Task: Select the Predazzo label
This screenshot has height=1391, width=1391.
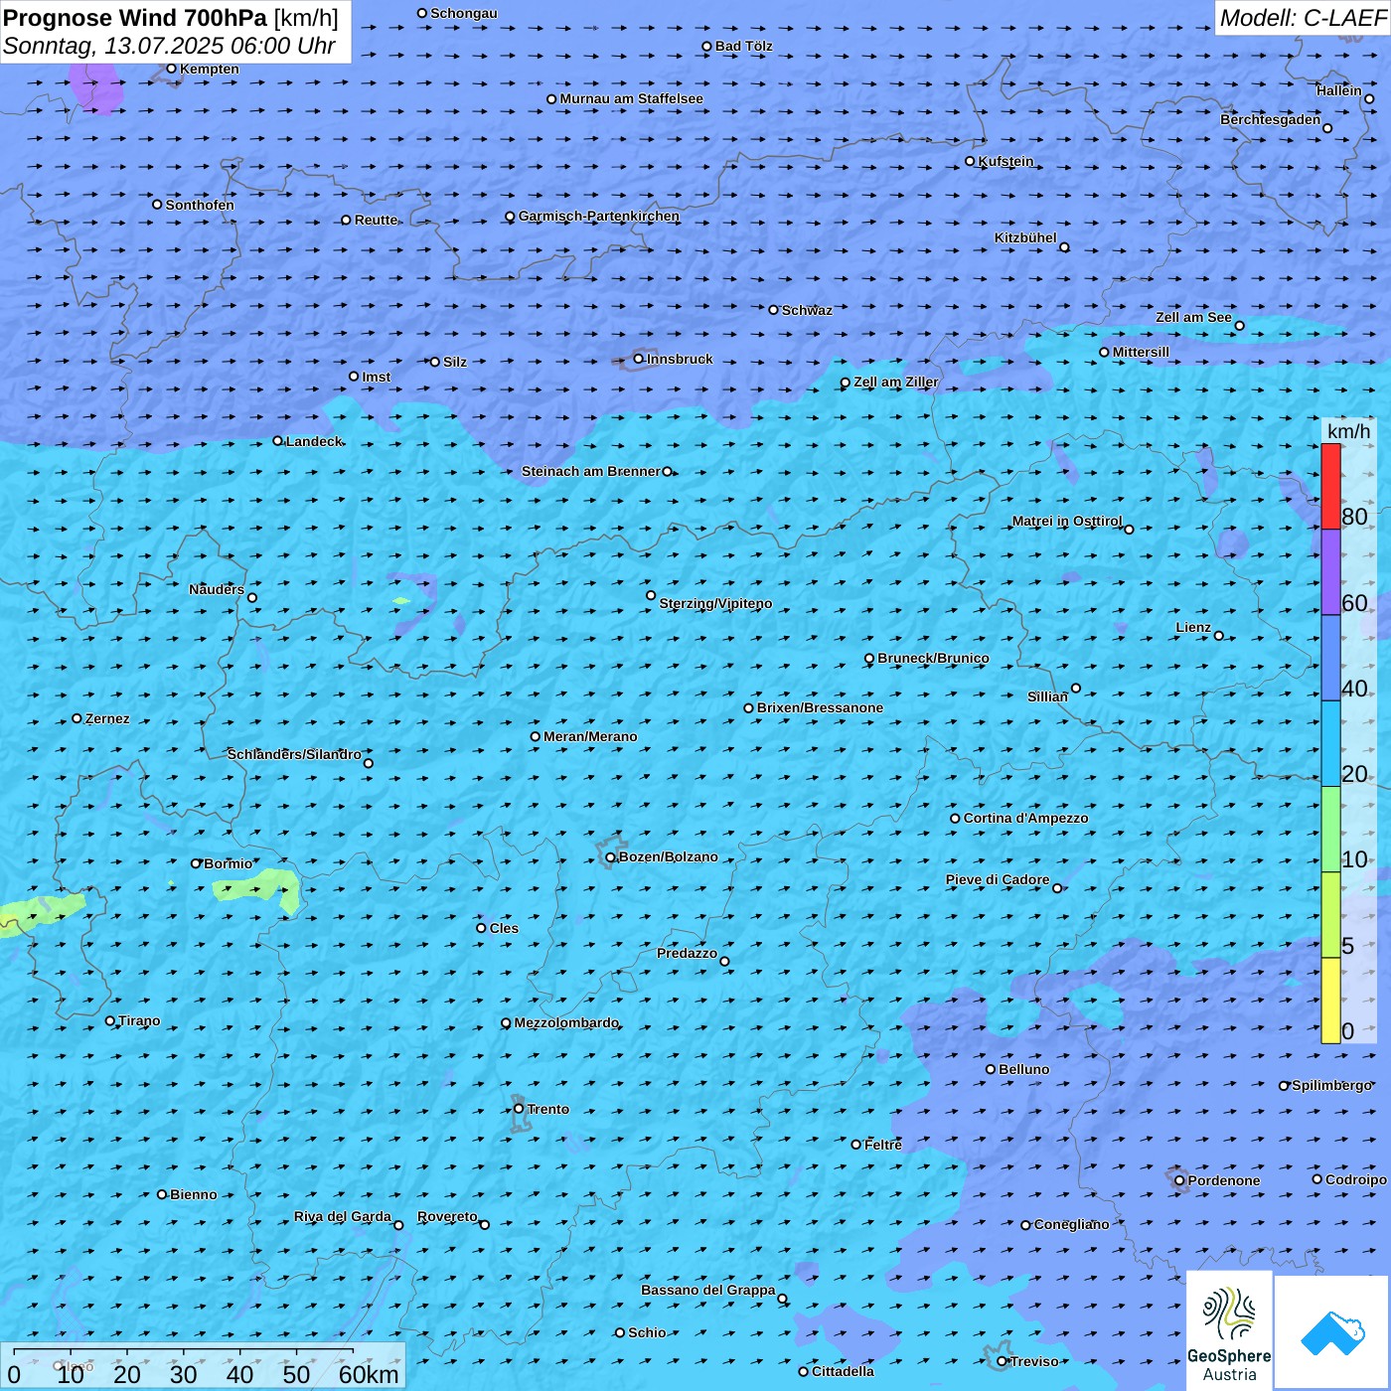Action: pos(687,953)
